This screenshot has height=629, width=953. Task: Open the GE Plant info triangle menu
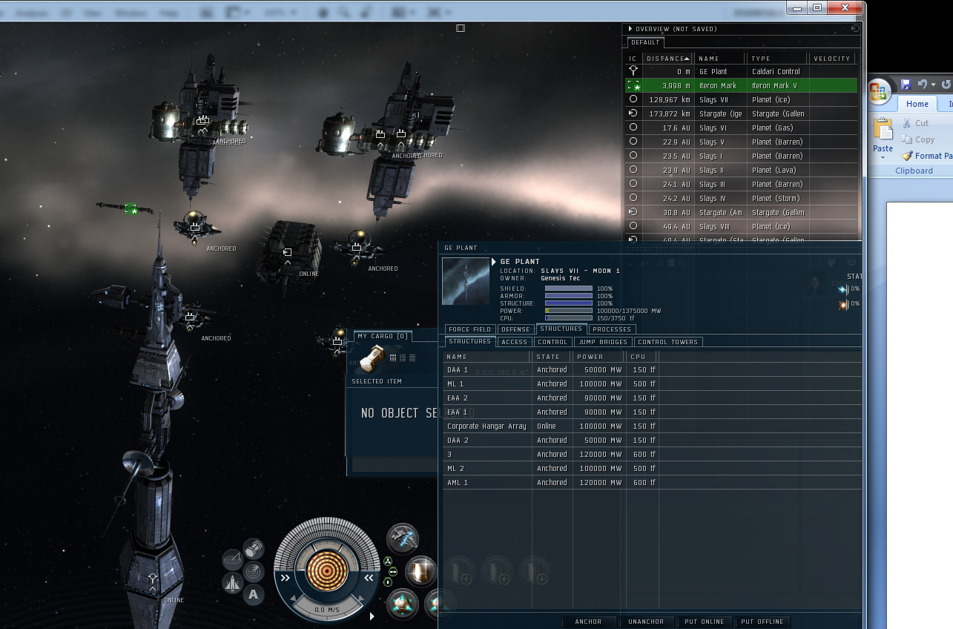point(494,262)
